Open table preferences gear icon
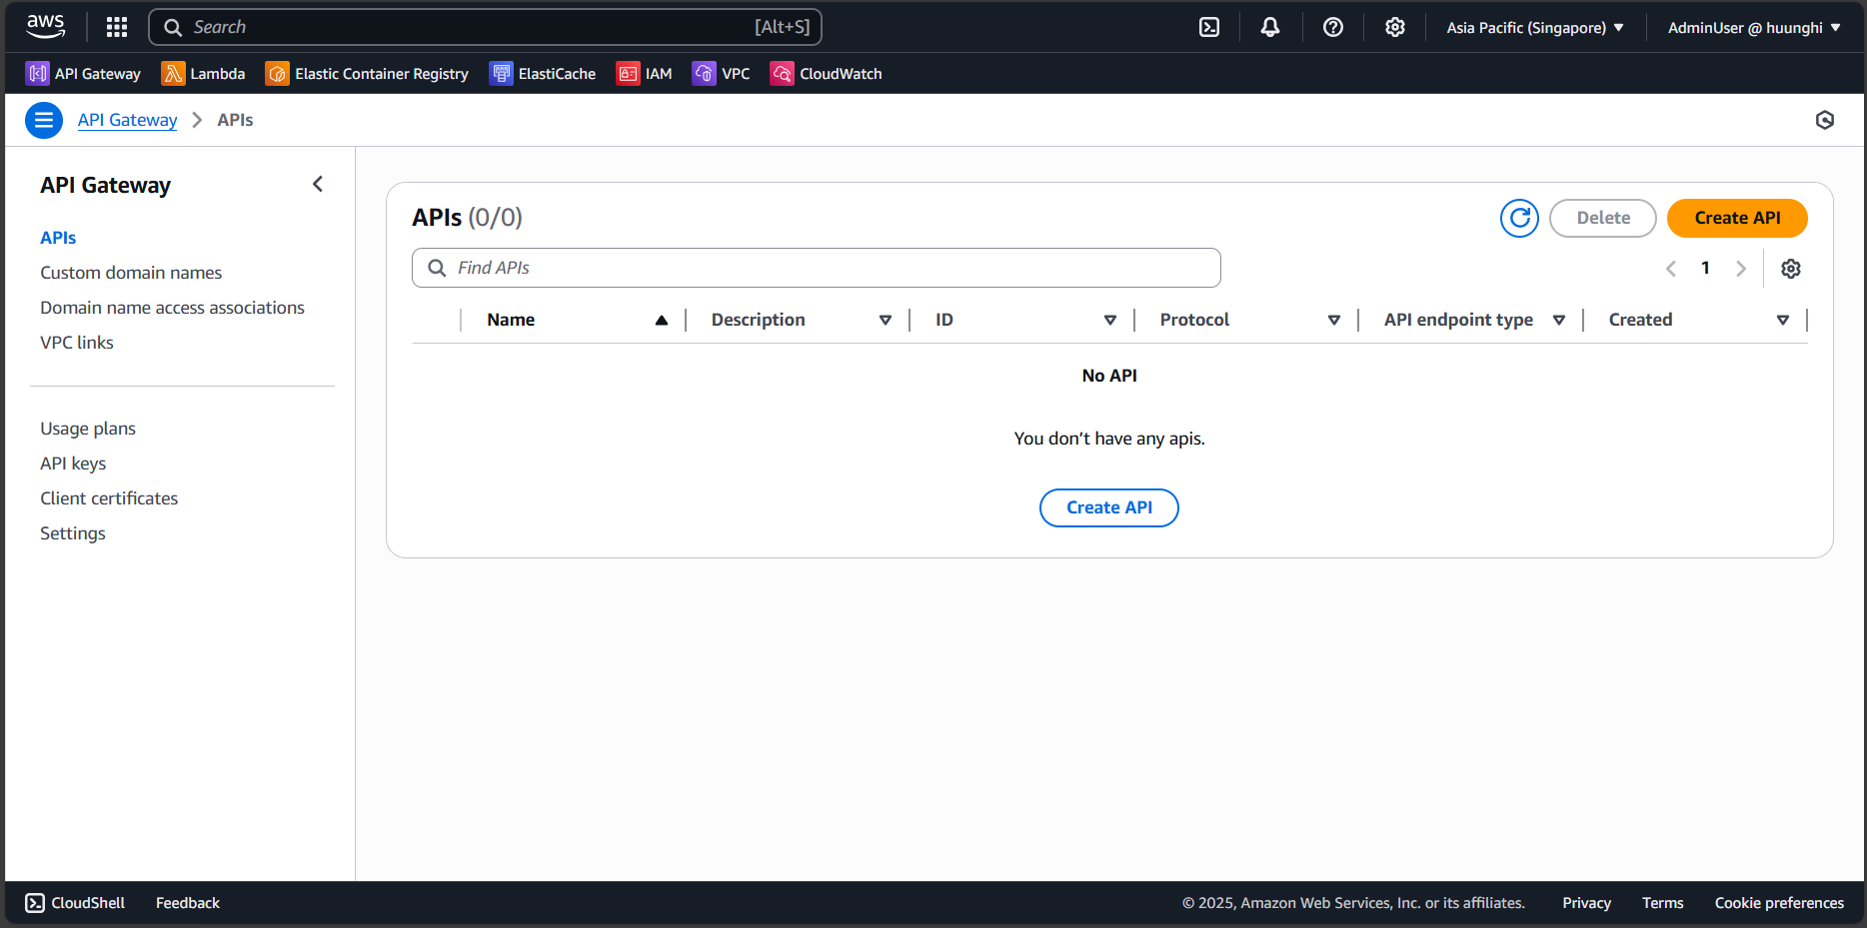Screen dimensions: 1867x928 (x=1791, y=269)
